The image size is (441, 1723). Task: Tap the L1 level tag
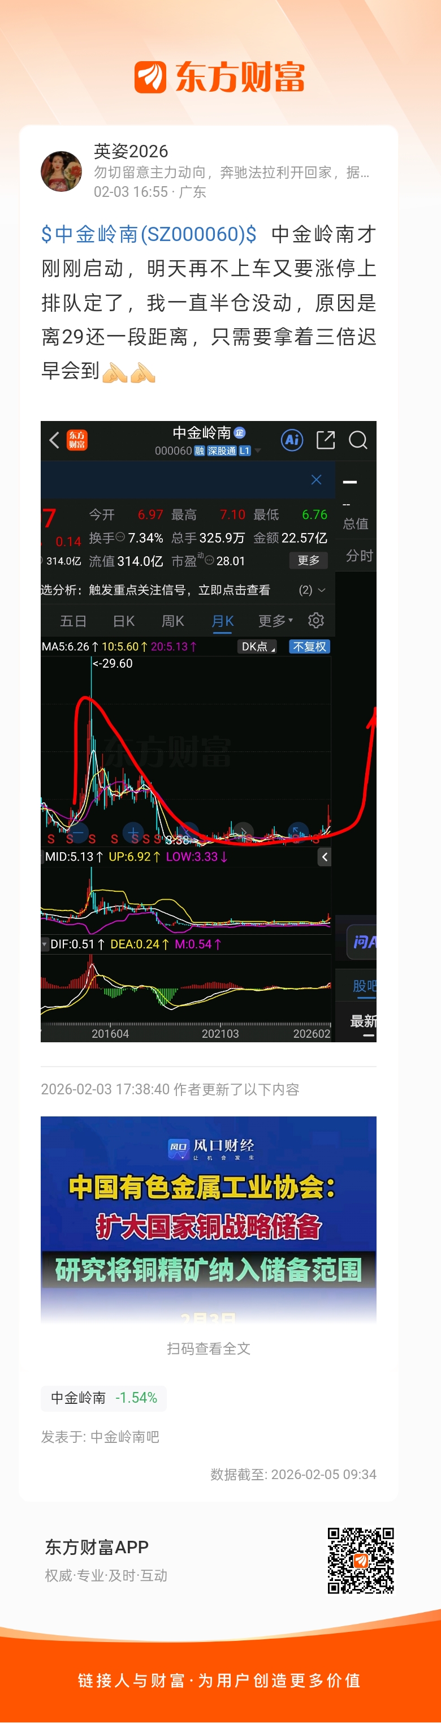(x=245, y=451)
